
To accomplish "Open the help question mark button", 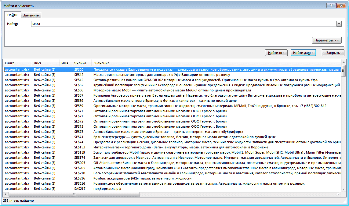I will coord(331,5).
